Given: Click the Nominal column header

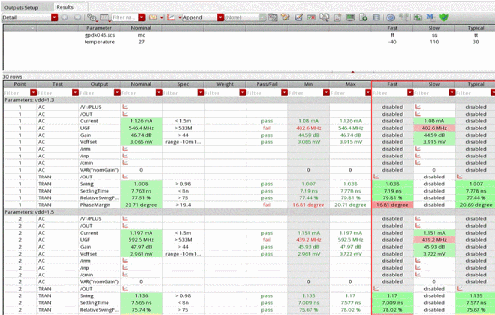Looking at the screenshot, I should tap(141, 84).
